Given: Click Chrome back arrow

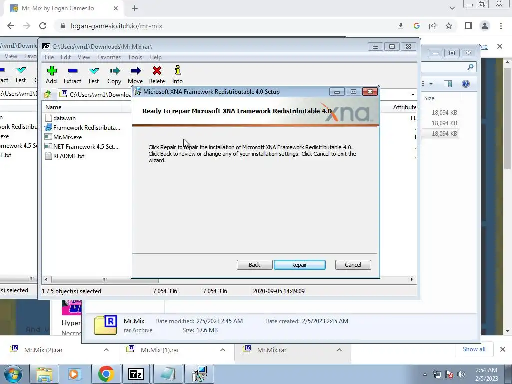Looking at the screenshot, I should point(11,26).
